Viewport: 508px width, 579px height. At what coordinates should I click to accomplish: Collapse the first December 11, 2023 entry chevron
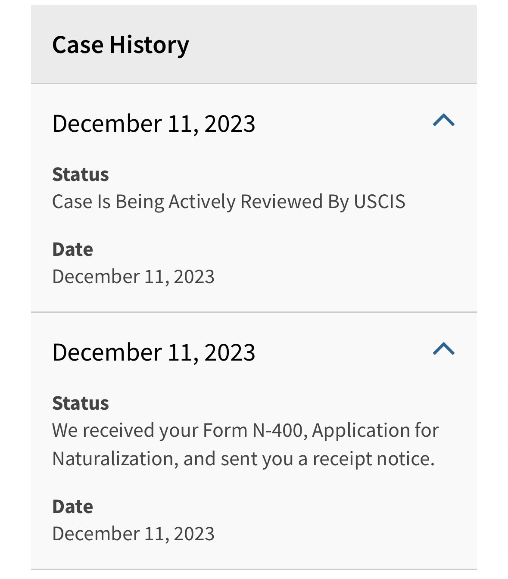[443, 120]
